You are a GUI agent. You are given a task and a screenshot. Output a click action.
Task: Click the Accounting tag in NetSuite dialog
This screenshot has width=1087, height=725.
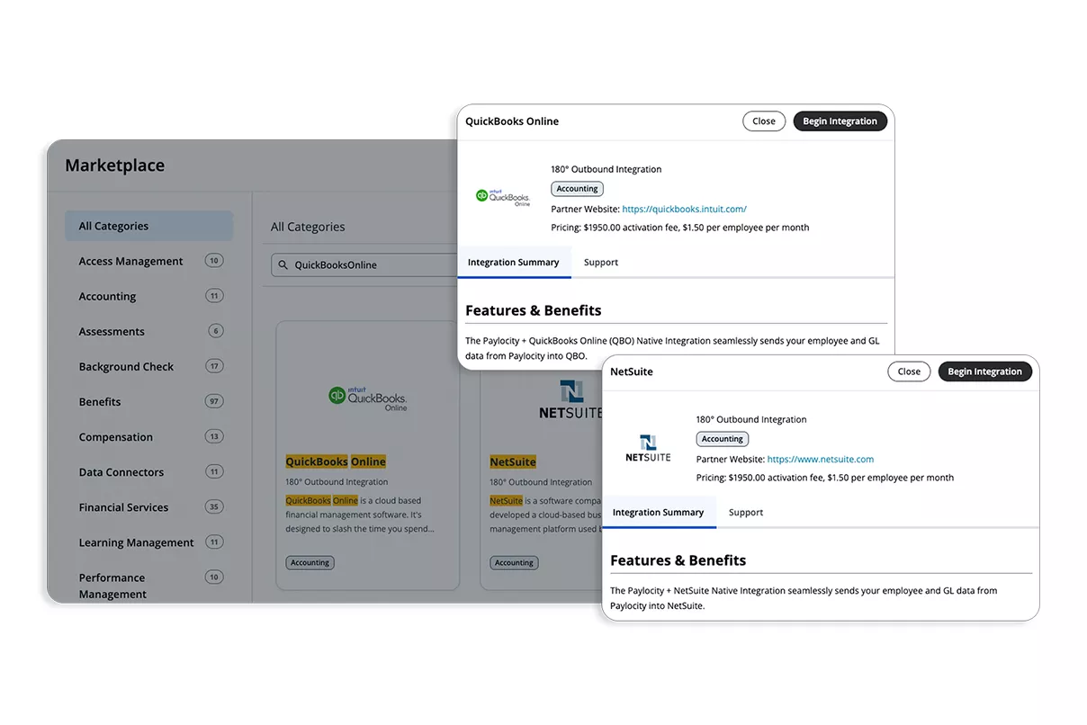[x=723, y=439]
